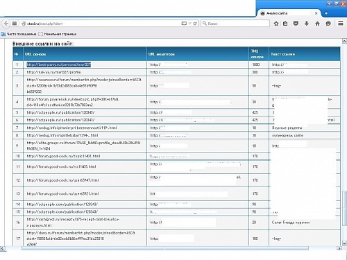Open kak-ya.ru profile link in row 2
This screenshot has height=260, width=347.
(x=53, y=72)
